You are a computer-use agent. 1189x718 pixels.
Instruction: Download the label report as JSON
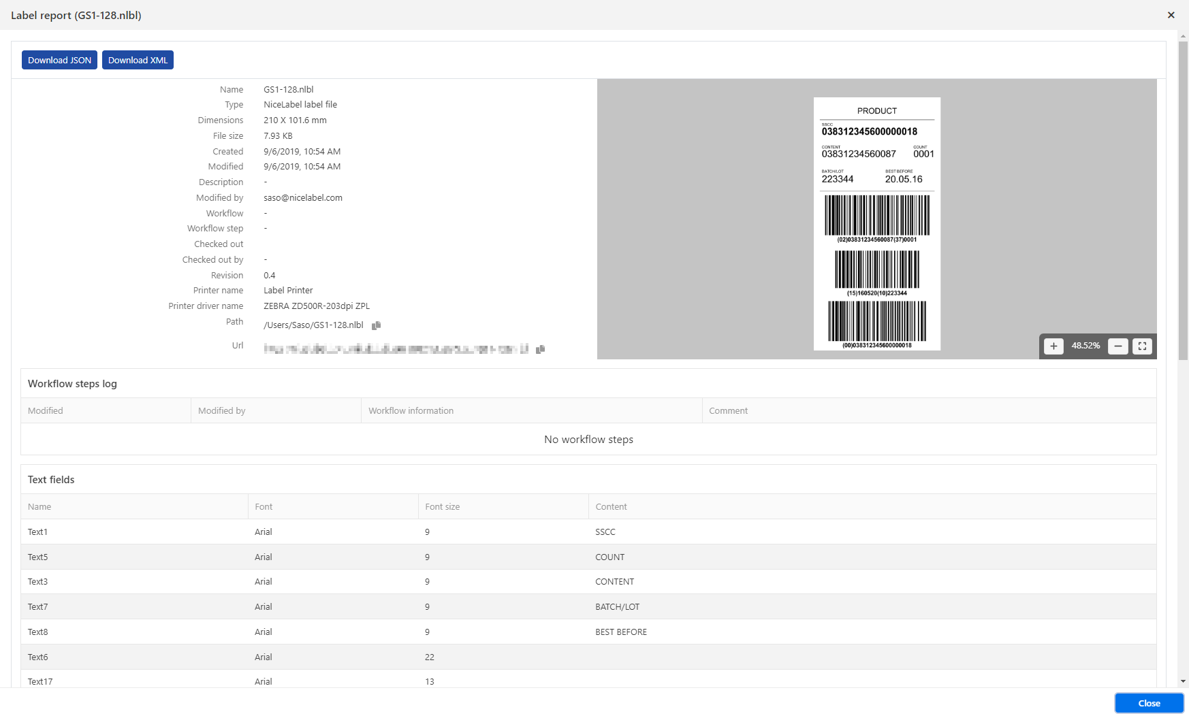point(59,60)
